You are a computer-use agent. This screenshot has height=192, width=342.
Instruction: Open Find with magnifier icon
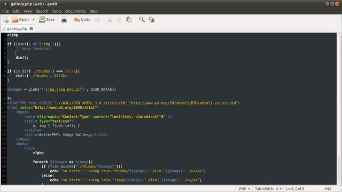(142, 20)
